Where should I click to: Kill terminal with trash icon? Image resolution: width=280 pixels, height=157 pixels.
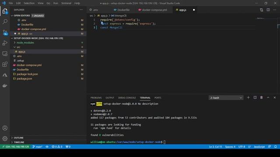pos(262,98)
